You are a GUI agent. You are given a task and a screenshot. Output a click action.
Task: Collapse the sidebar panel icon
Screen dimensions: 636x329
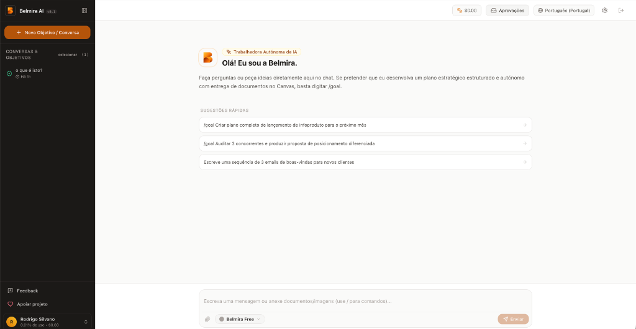84,11
